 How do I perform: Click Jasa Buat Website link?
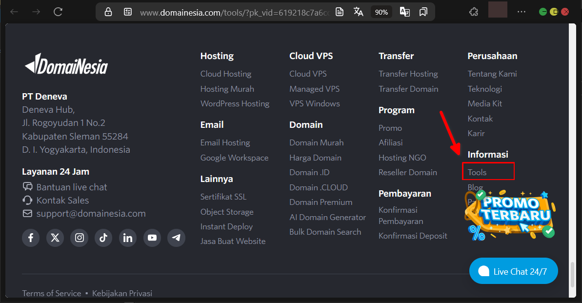point(233,242)
